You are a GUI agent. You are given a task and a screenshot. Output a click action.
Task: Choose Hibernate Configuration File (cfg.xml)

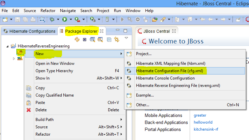(x=185, y=71)
